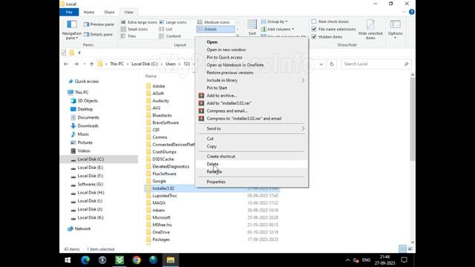Toggle the Details pane
475x267 pixels.
(98, 35)
